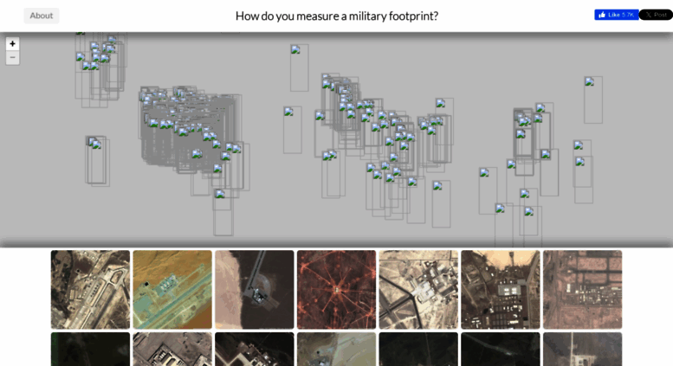Screen dimensions: 673x366
Task: Share via the X Post button
Action: [x=656, y=15]
